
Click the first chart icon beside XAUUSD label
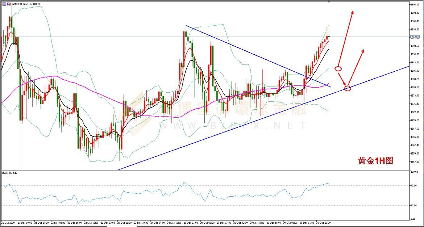pos(4,4)
